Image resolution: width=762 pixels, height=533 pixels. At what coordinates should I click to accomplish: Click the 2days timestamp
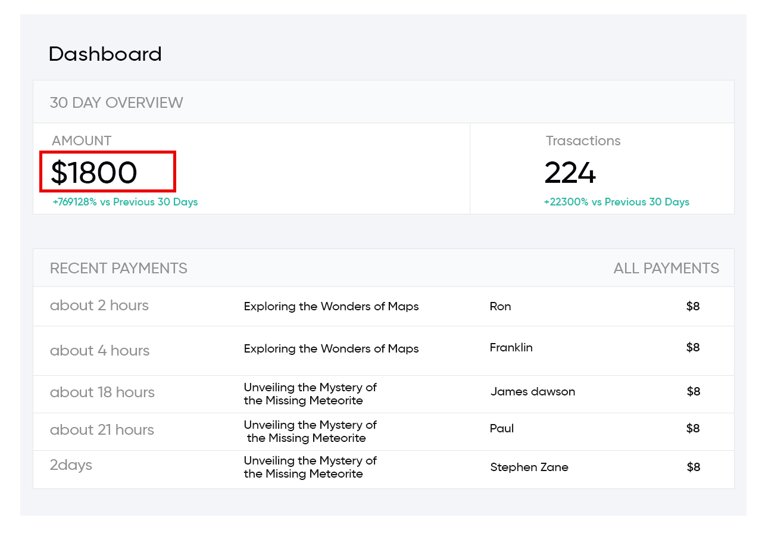[71, 465]
